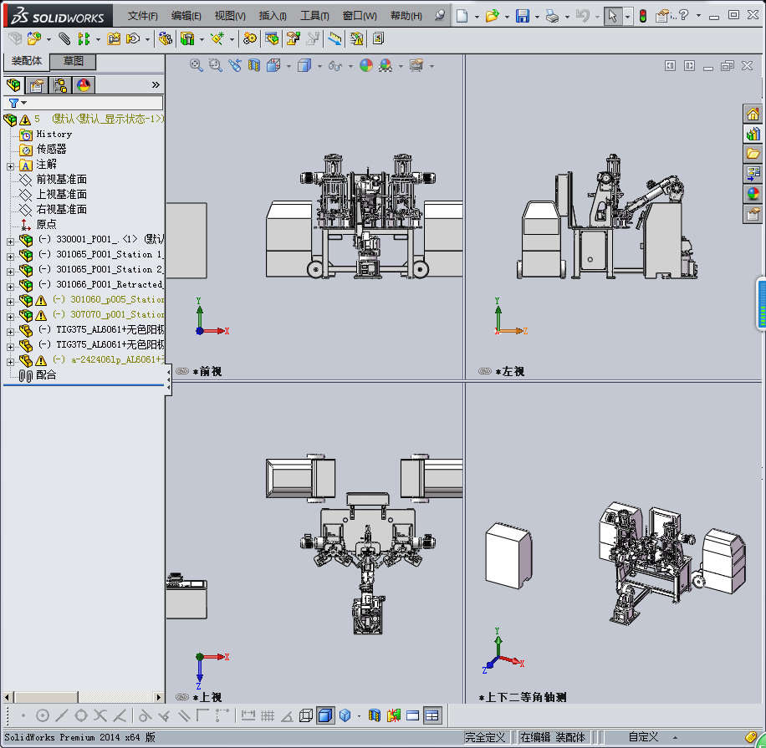Switch to the 草图 tab
The height and width of the screenshot is (748, 766).
point(74,61)
